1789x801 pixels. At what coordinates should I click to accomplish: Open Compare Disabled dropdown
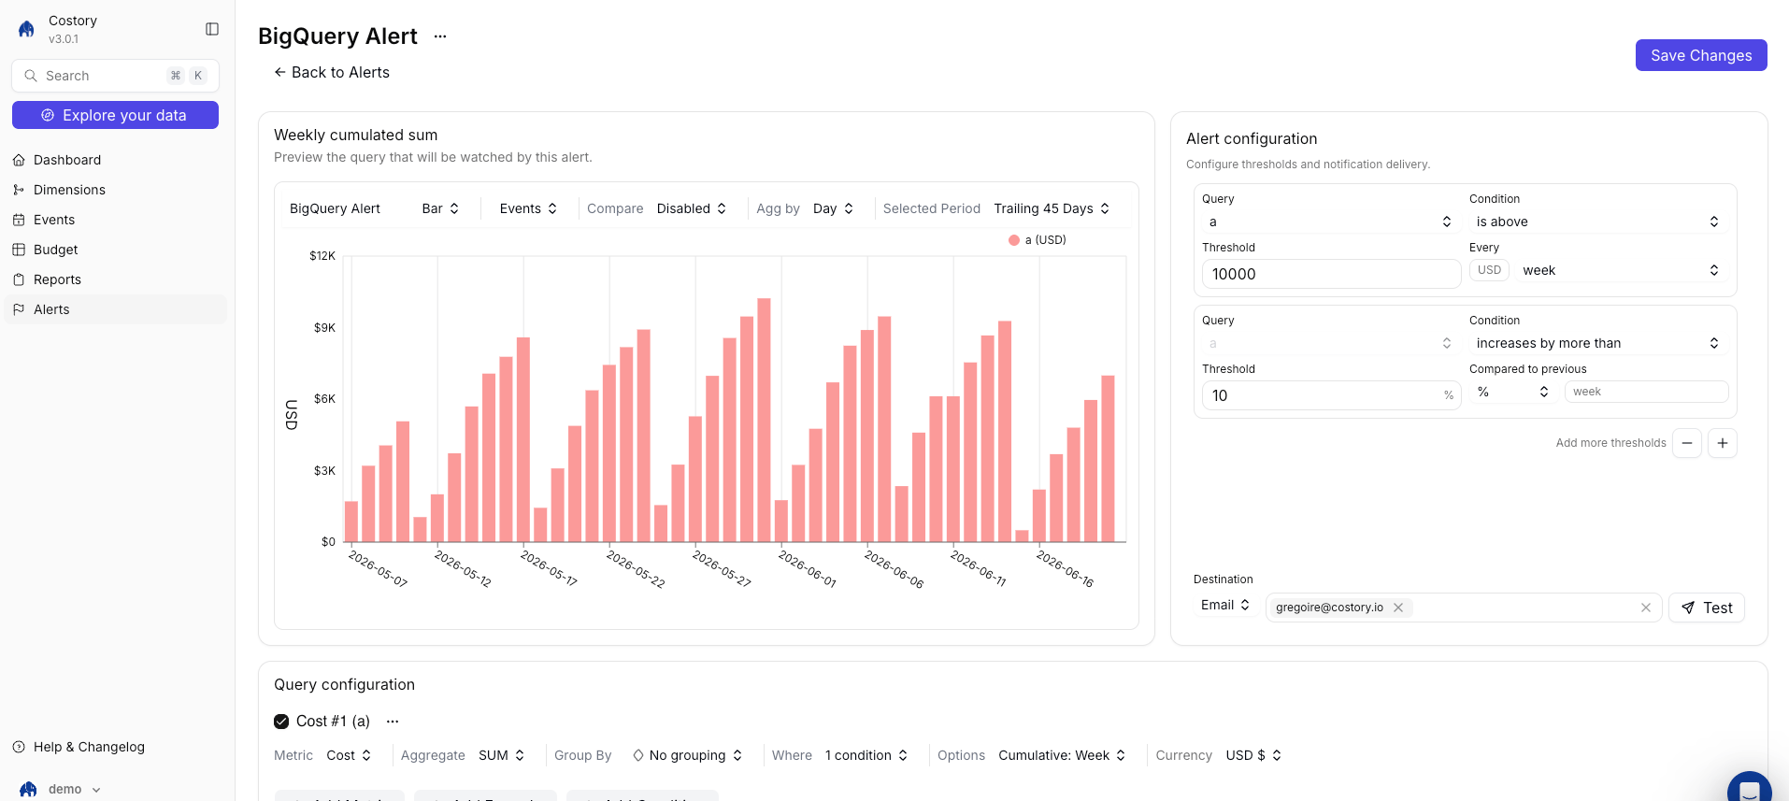point(691,208)
